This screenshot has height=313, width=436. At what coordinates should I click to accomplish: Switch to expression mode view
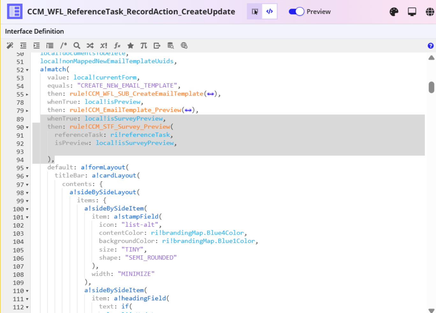[x=270, y=11]
